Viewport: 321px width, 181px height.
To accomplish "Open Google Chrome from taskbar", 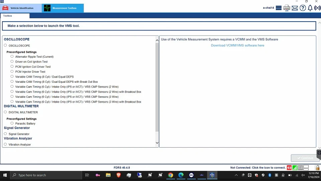I will 171,175.
